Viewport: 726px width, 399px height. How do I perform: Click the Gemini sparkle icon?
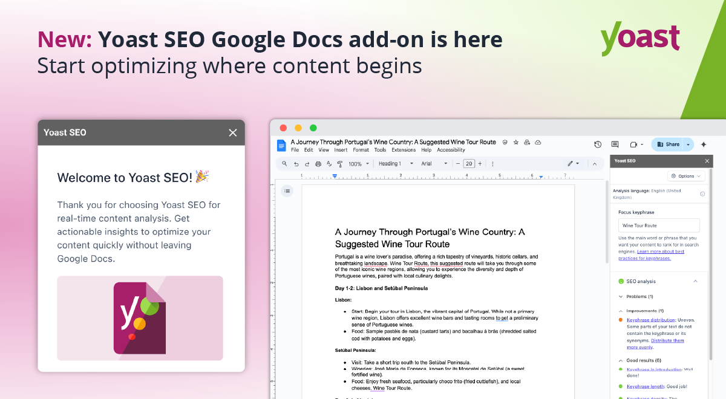click(x=704, y=144)
